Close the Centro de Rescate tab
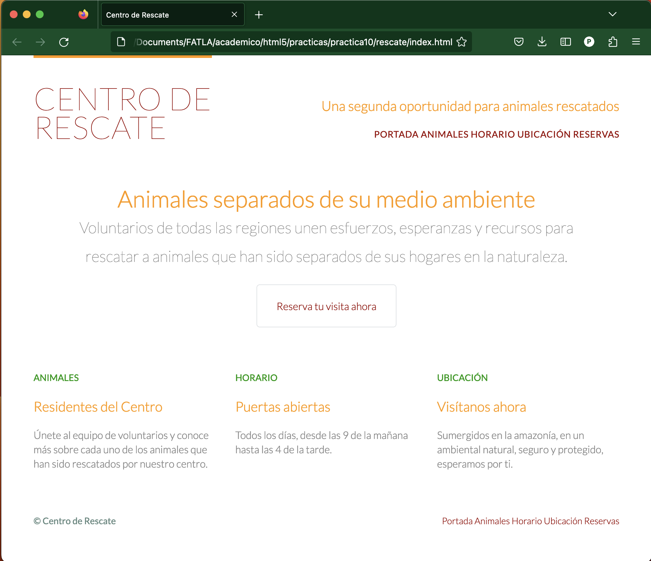The image size is (651, 561). (234, 15)
